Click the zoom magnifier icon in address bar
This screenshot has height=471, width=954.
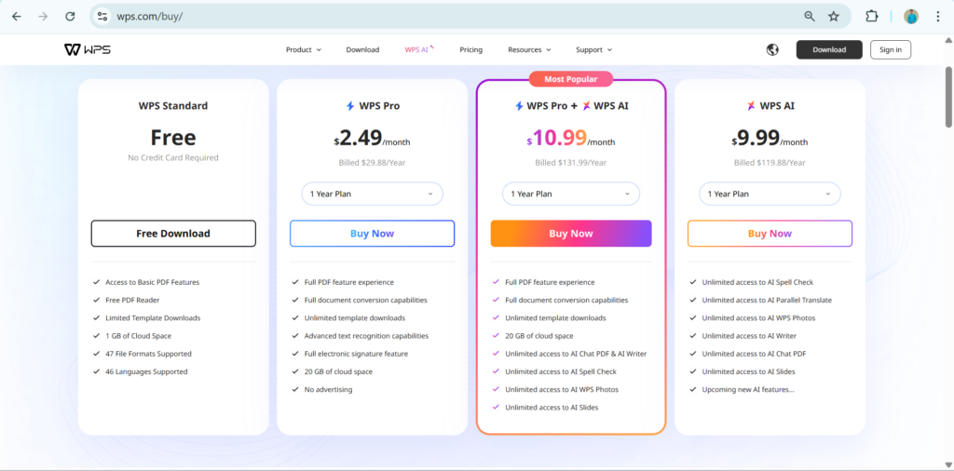810,17
